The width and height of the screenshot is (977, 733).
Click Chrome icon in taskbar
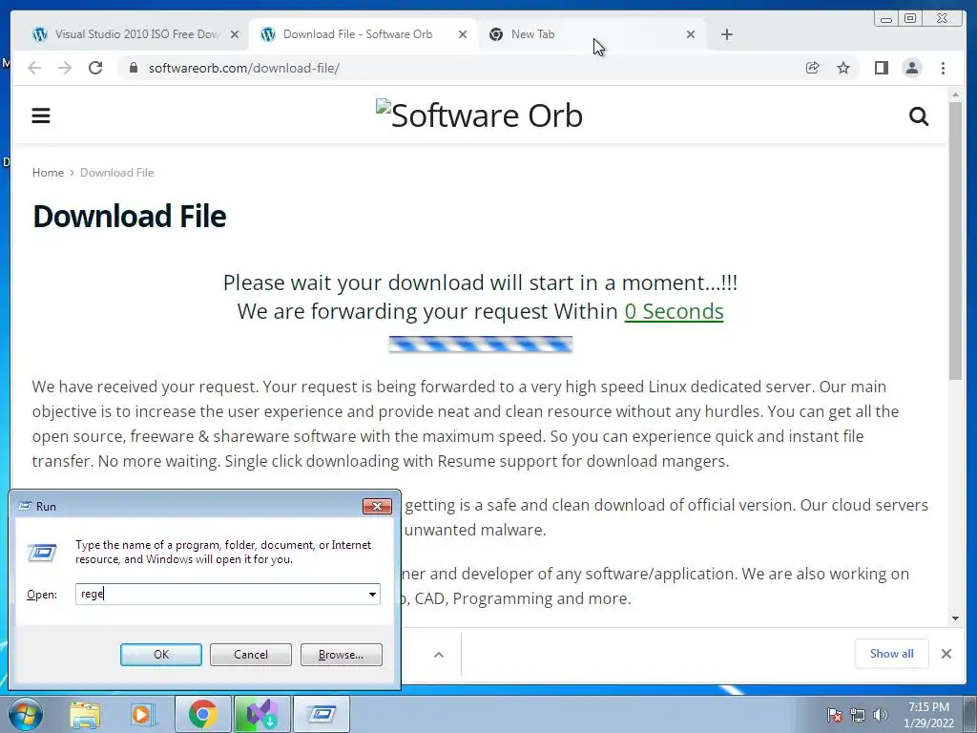[202, 714]
